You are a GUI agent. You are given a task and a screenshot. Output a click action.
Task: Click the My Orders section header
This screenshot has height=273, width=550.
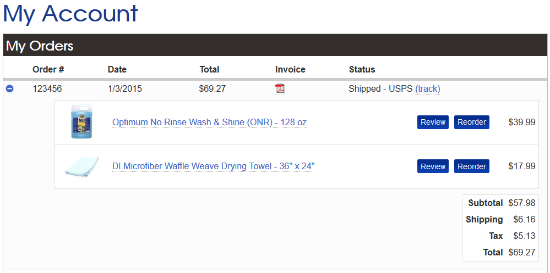point(40,46)
